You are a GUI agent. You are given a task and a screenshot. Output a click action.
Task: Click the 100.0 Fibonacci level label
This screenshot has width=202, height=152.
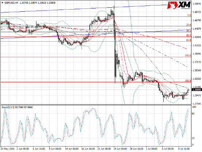(x=188, y=56)
